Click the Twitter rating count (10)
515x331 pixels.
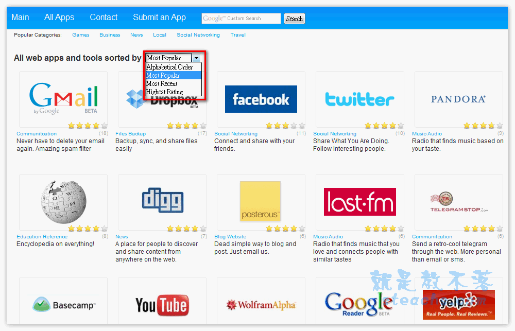[x=400, y=133]
